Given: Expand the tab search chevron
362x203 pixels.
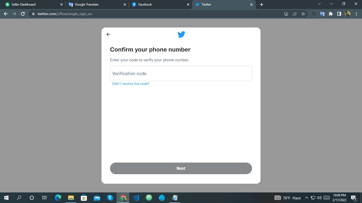Looking at the screenshot, I should click(x=319, y=4).
